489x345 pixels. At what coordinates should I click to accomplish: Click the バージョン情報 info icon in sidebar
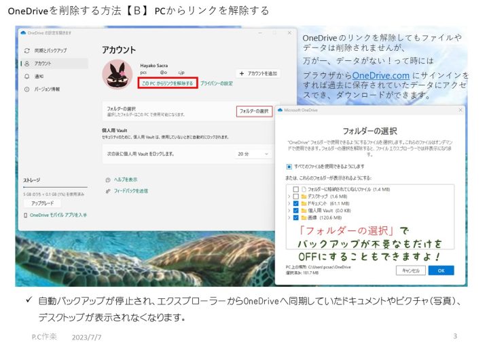27,89
